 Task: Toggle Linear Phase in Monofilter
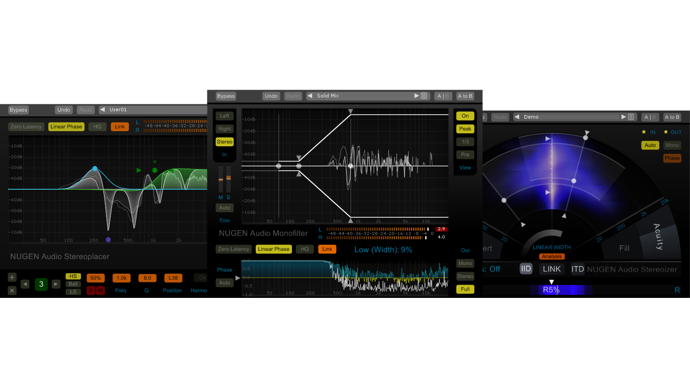pos(274,249)
